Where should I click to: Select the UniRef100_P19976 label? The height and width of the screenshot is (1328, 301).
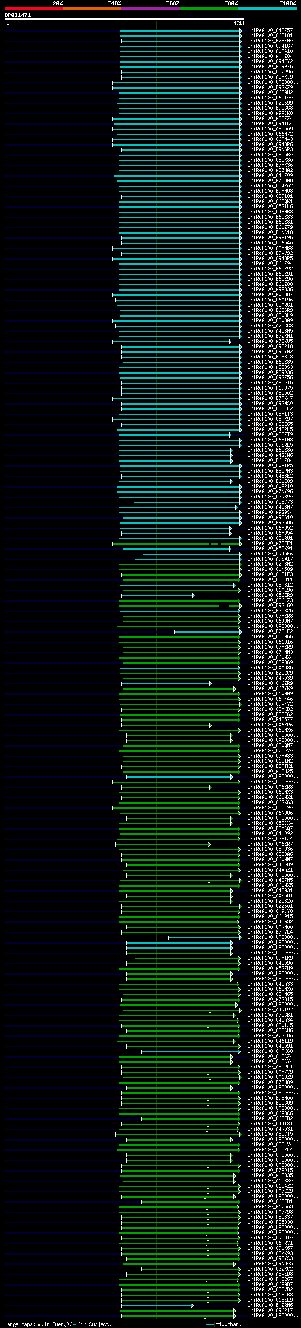(x=269, y=66)
